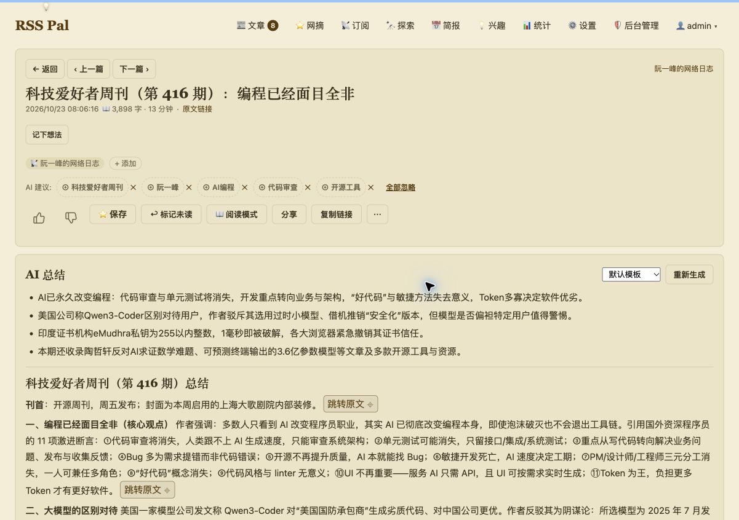Go to previous article with 上一篇
739x520 pixels.
89,69
